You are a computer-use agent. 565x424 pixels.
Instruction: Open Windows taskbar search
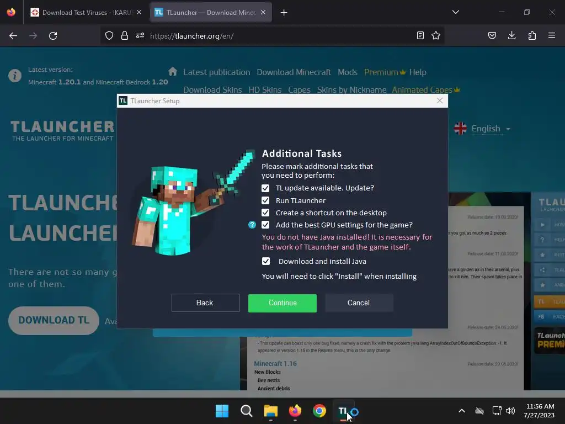pyautogui.click(x=247, y=411)
